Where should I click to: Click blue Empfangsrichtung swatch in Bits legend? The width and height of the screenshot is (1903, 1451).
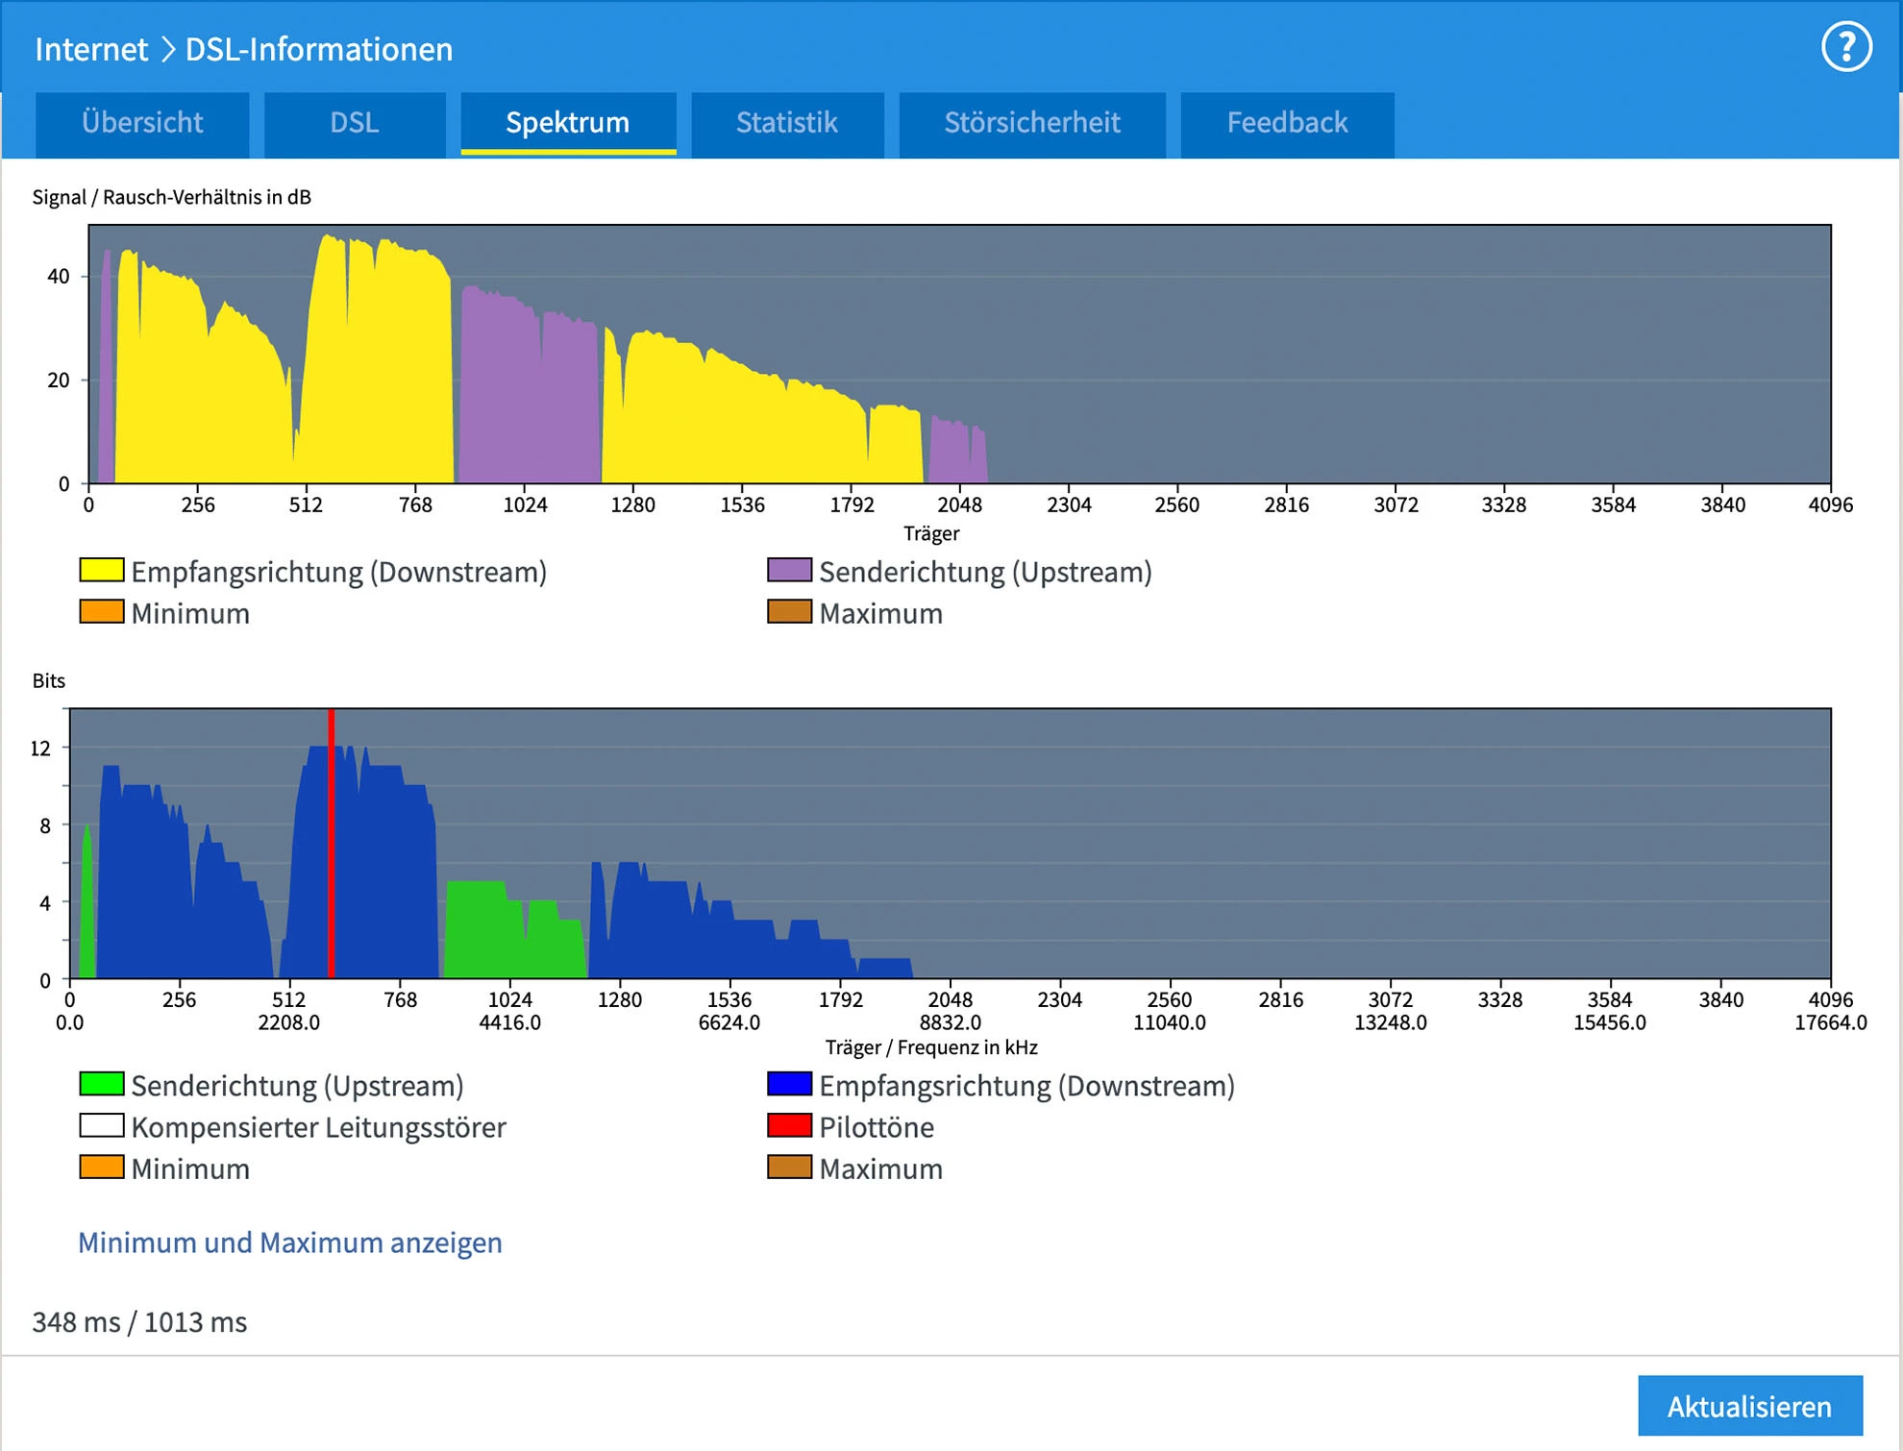[789, 1085]
